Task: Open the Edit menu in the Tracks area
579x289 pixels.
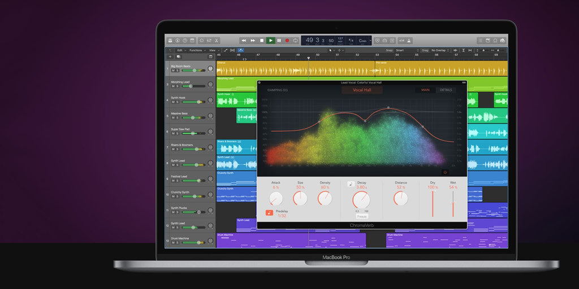Action: tap(180, 50)
